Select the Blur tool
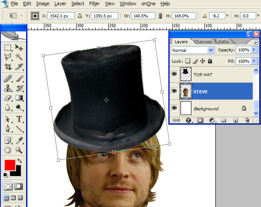Image resolution: width=261 pixels, height=207 pixels. click(8, 107)
